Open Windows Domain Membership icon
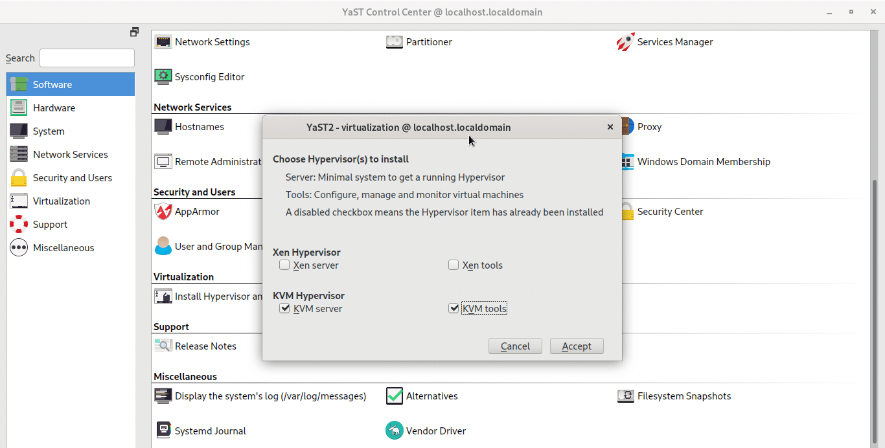Image resolution: width=885 pixels, height=448 pixels. click(x=627, y=162)
